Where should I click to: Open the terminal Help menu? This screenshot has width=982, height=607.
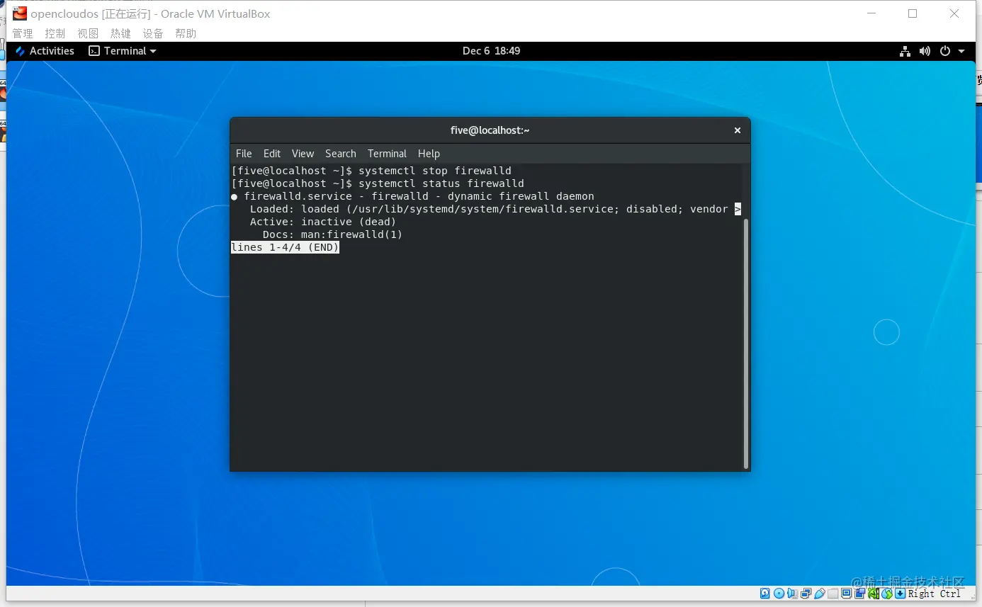pos(429,154)
